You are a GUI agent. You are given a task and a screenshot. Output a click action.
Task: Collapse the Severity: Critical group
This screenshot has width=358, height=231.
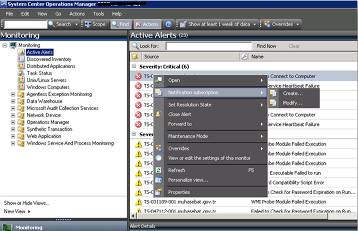134,66
